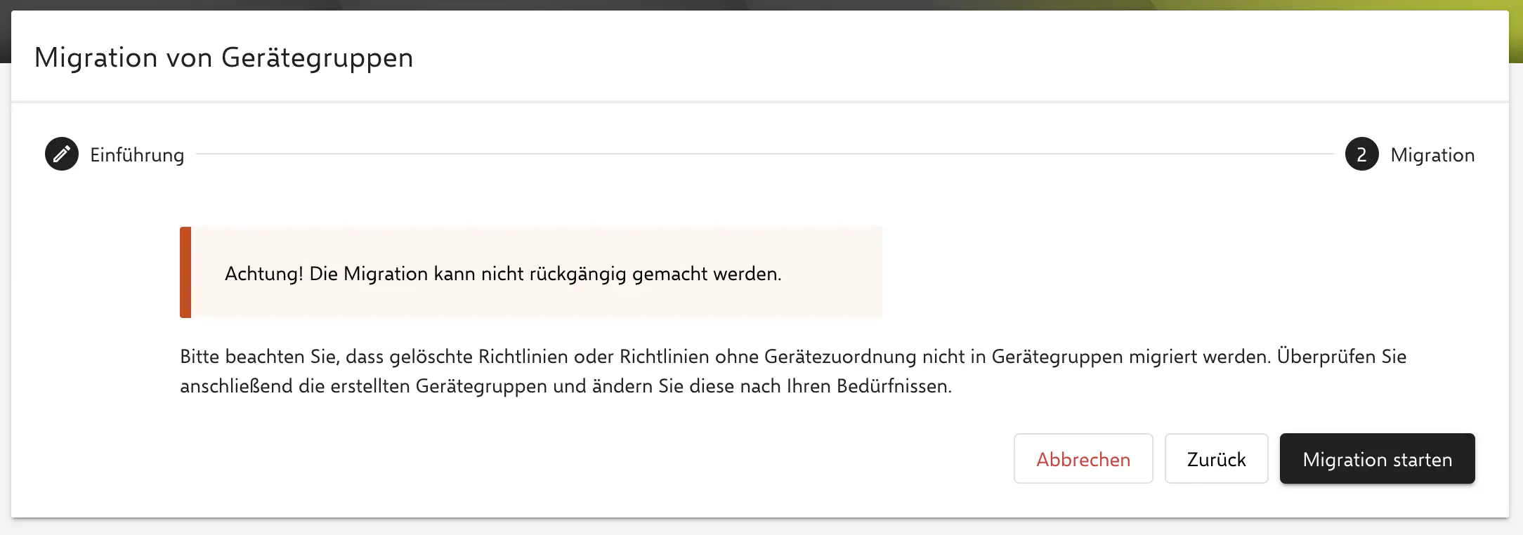The height and width of the screenshot is (535, 1523).
Task: Click the word Achtung! in the alert
Action: click(263, 274)
